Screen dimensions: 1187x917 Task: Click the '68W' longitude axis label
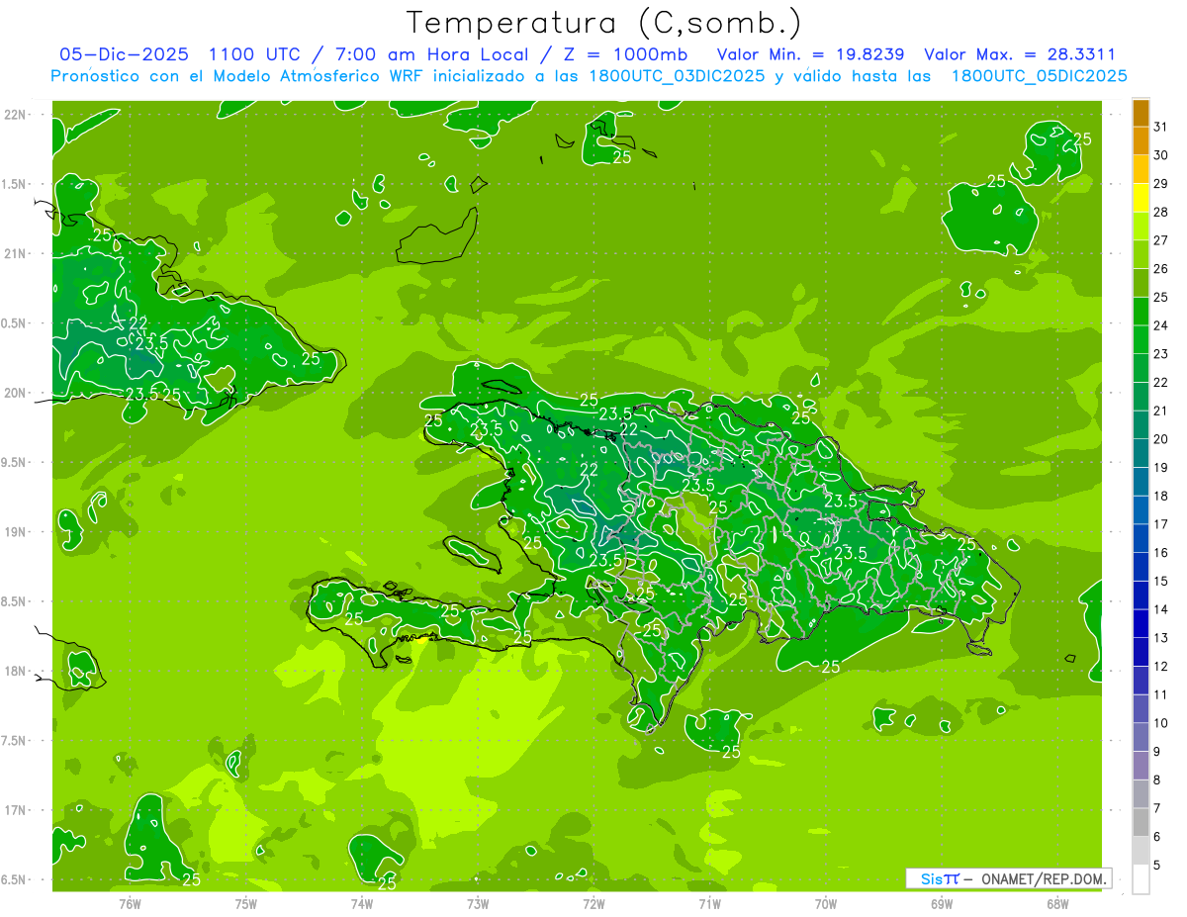(1057, 904)
